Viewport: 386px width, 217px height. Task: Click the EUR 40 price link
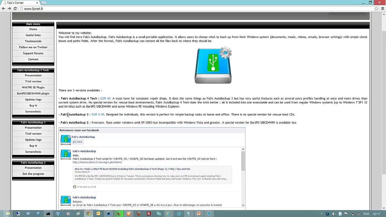[x=105, y=99]
